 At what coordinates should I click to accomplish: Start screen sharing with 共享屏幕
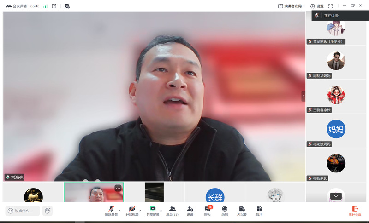point(153,211)
